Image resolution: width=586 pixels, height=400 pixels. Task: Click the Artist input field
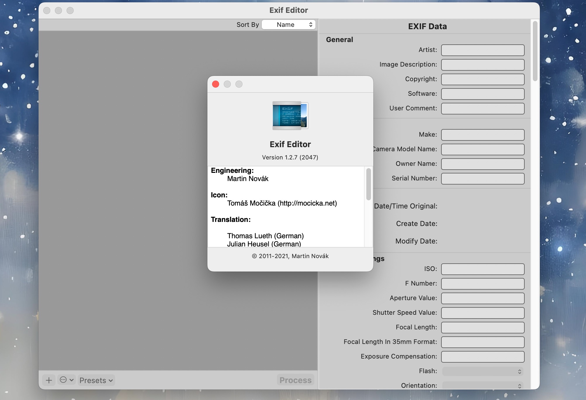pos(483,50)
